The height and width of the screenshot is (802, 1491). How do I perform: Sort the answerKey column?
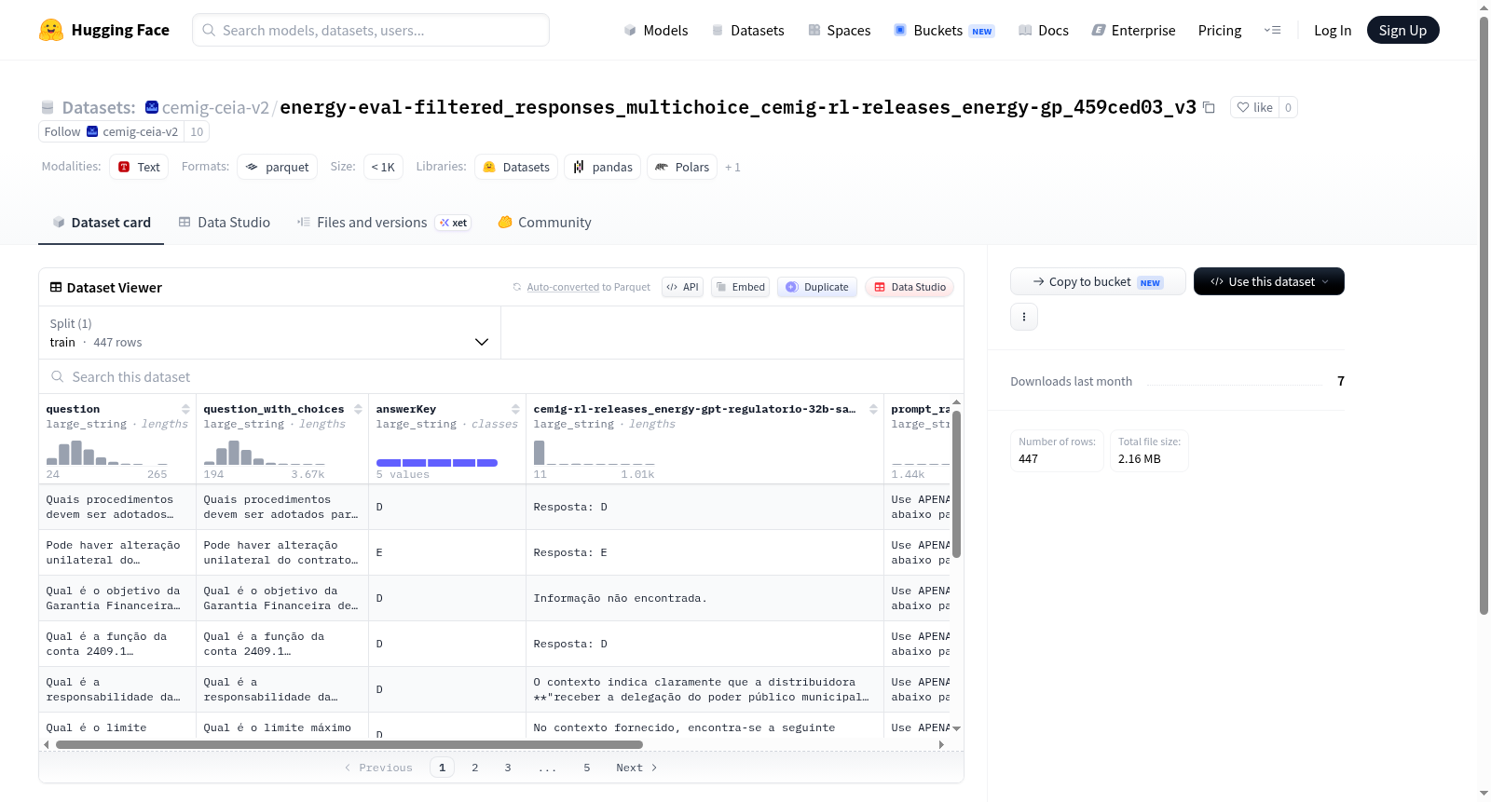pyautogui.click(x=515, y=409)
